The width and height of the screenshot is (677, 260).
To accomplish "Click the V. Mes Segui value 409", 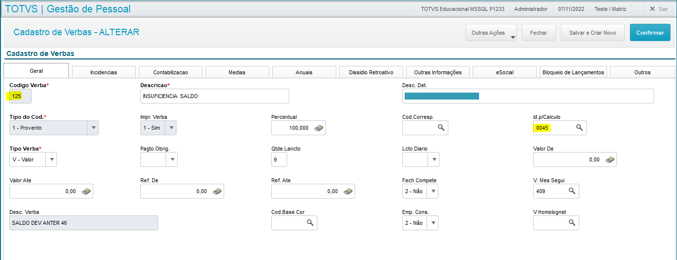I will pos(541,191).
